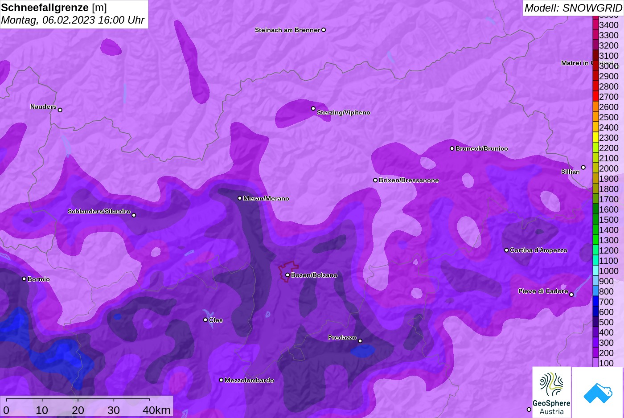This screenshot has height=418, width=624.
Task: Click the legend value 1600
Action: pos(609,209)
